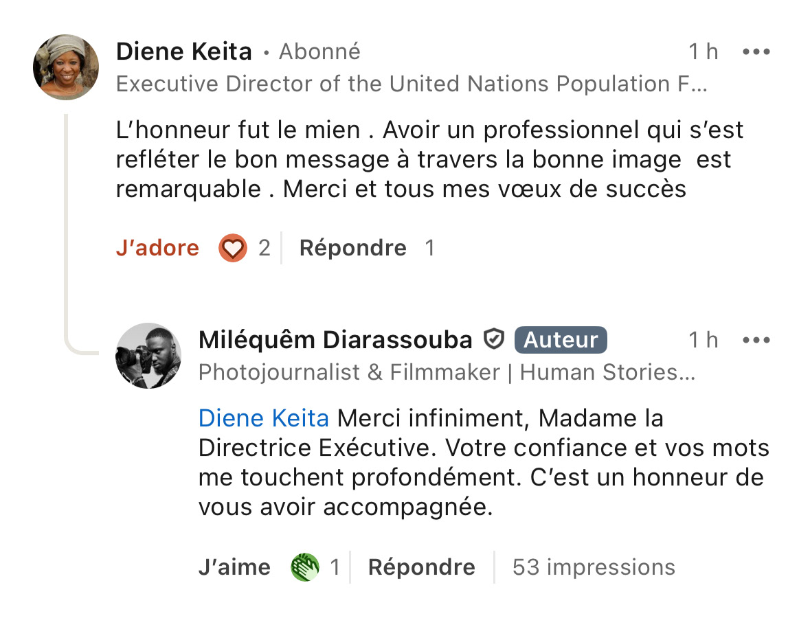View the clapping hands reaction icon
This screenshot has height=629, width=810.
tap(305, 567)
